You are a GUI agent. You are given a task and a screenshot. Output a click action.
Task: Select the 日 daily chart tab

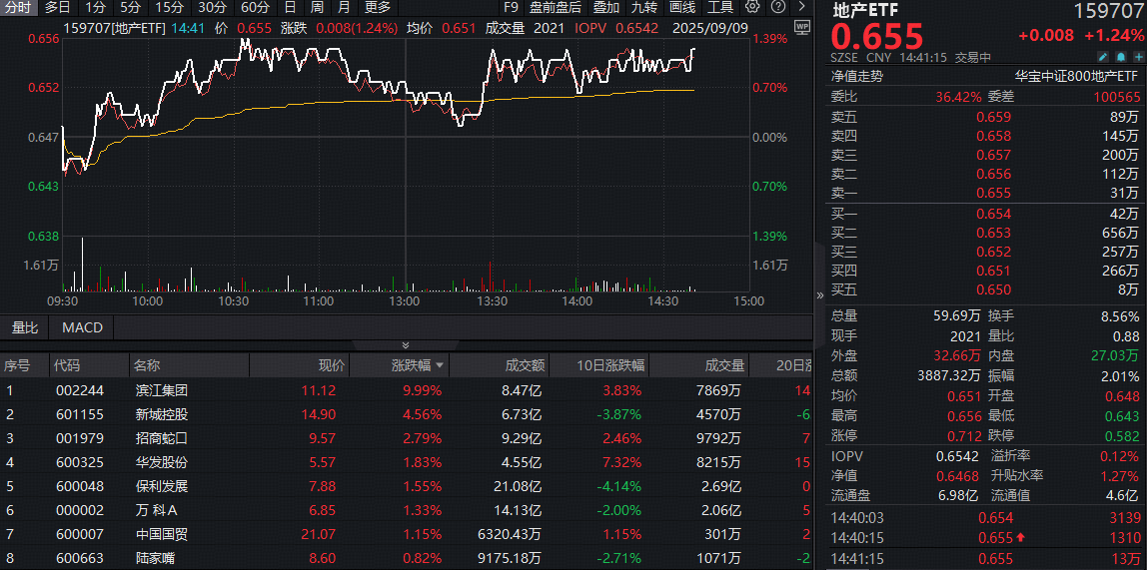click(x=290, y=7)
